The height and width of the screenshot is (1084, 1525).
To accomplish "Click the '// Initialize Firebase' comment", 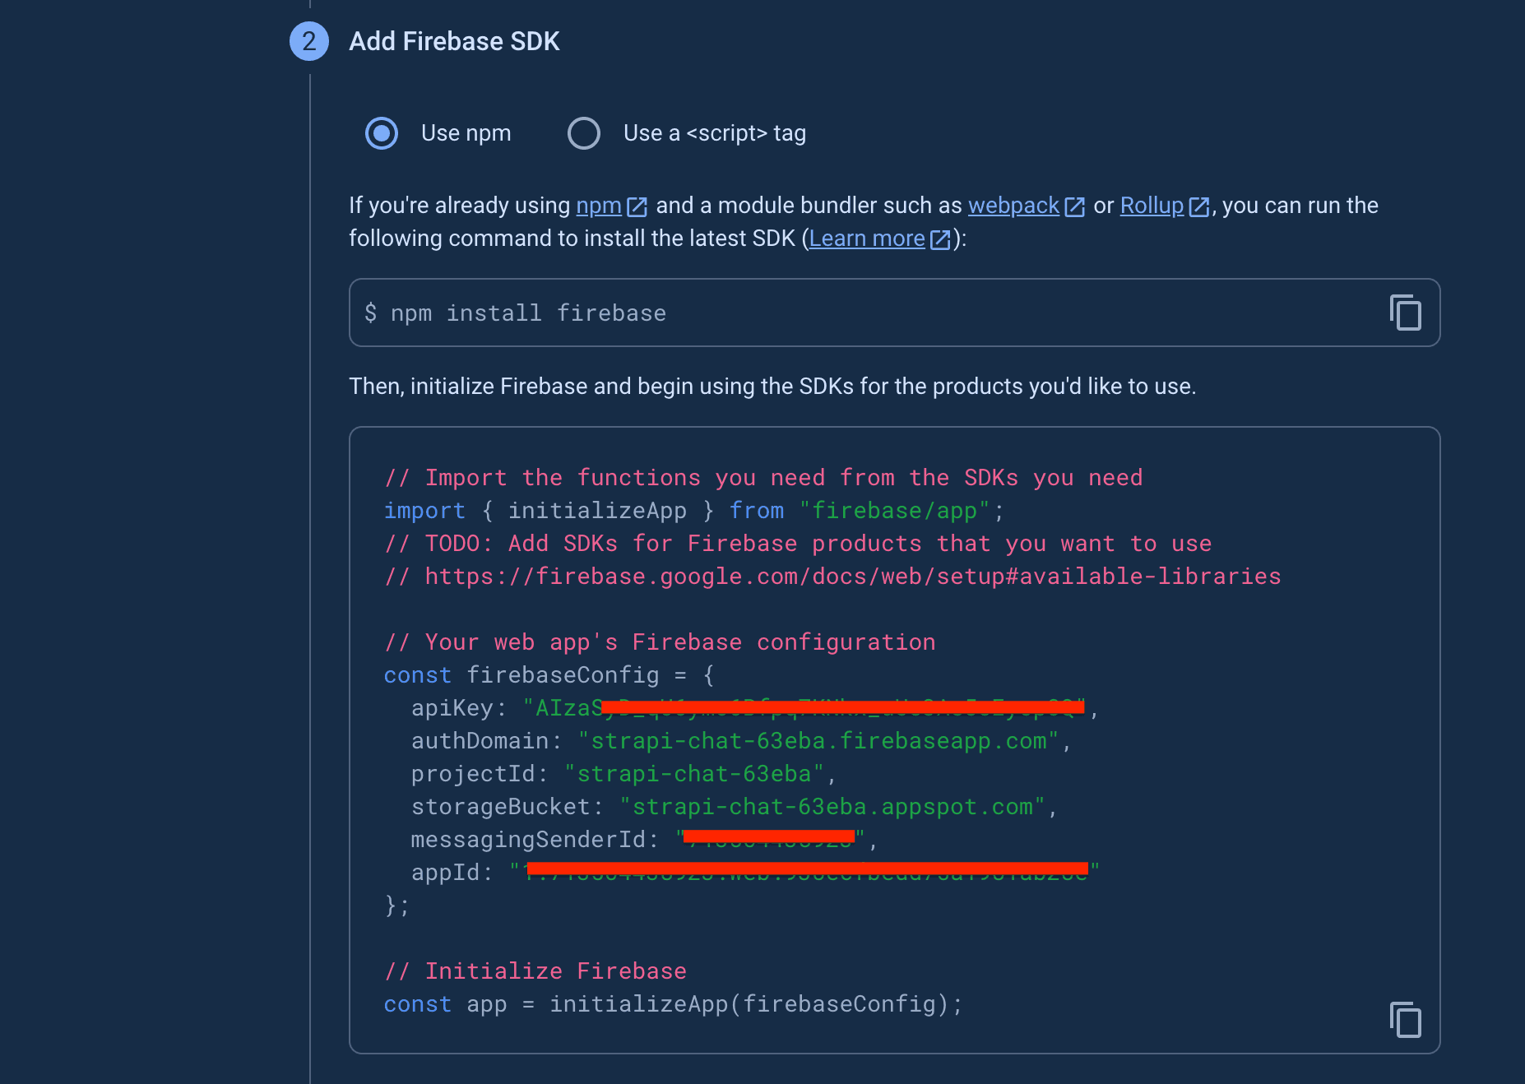I will (535, 971).
